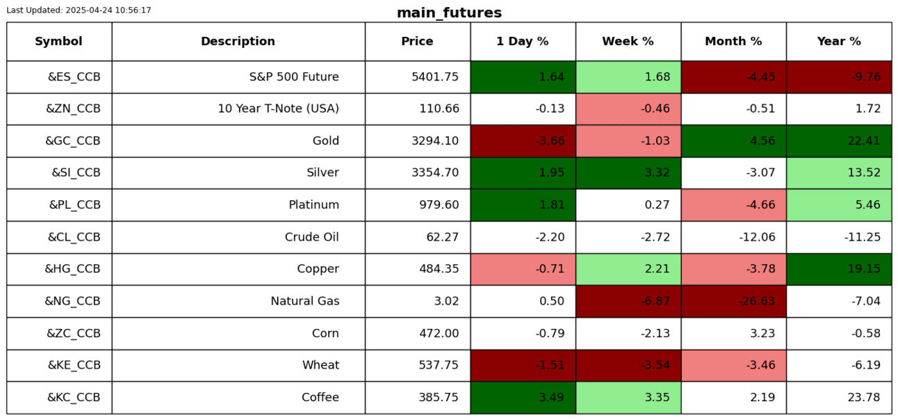Click the main_futures table title
Screen dimensions: 898x420
pos(449,13)
